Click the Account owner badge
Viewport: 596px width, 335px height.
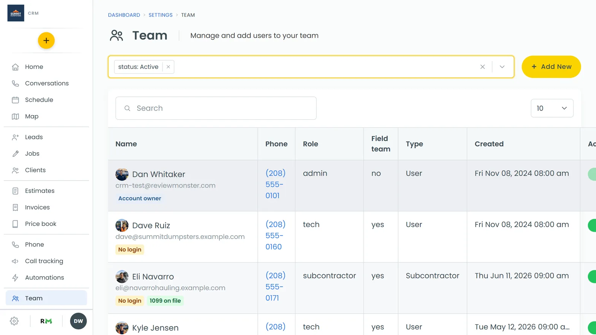coord(140,198)
